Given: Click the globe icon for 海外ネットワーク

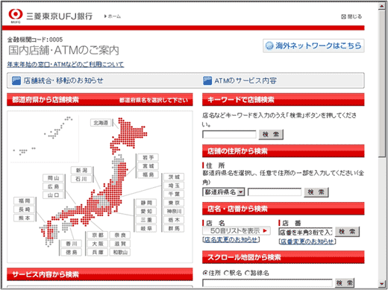Looking at the screenshot, I should tap(269, 45).
